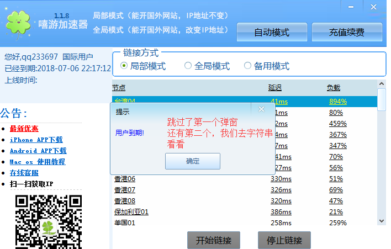
Task: Open the iPhone APP下载 link
Action: (x=36, y=140)
